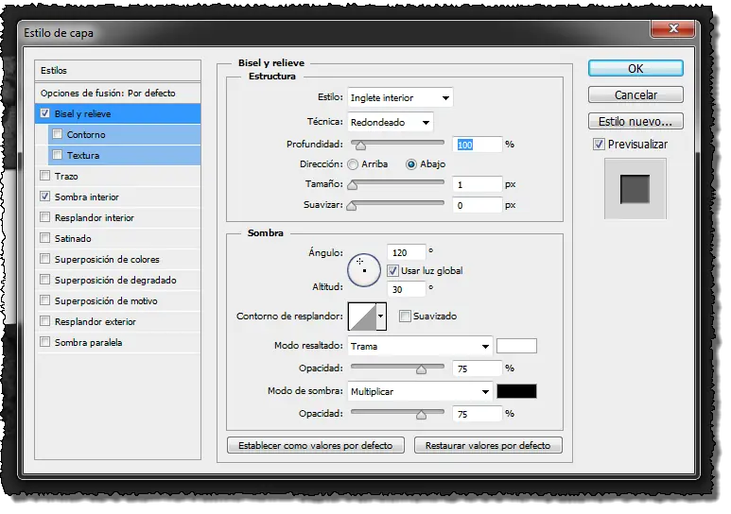The image size is (731, 514).
Task: Click the Ángulo value field
Action: [x=407, y=252]
